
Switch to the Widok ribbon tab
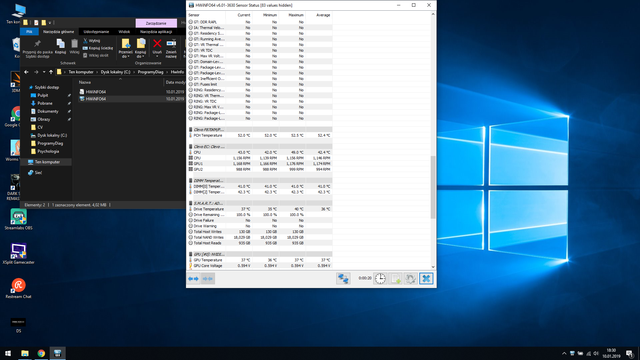[x=124, y=32]
